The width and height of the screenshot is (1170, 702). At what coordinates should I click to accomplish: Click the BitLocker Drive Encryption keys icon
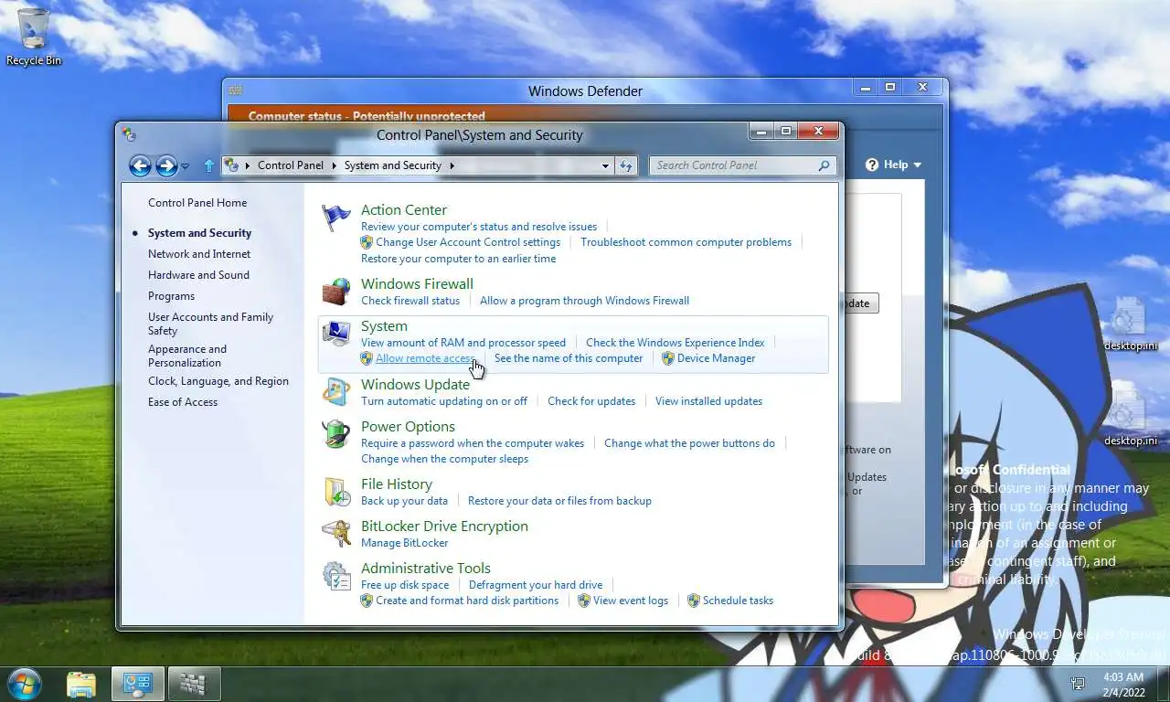pos(336,534)
